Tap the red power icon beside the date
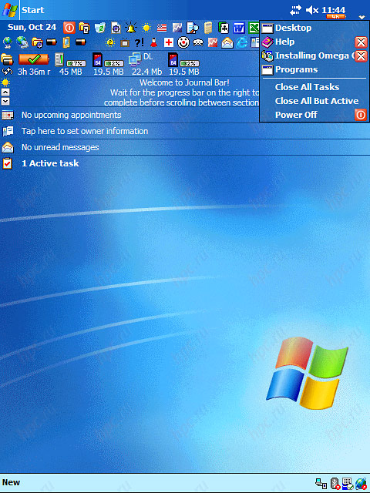Viewport: 370px width, 493px height. (x=69, y=28)
